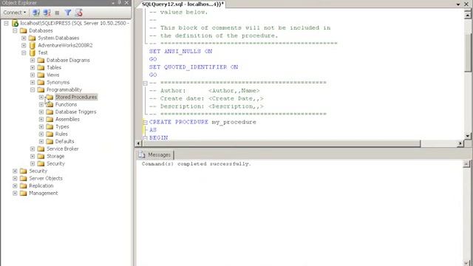The width and height of the screenshot is (473, 266).
Task: Expand the Service Broker node
Action: coord(33,149)
